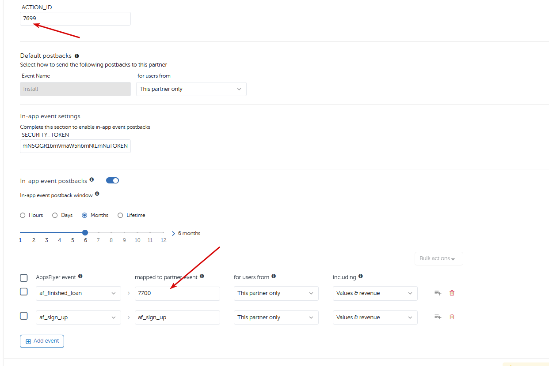549x366 pixels.
Task: Click the '6 months' slider value label
Action: (x=189, y=233)
